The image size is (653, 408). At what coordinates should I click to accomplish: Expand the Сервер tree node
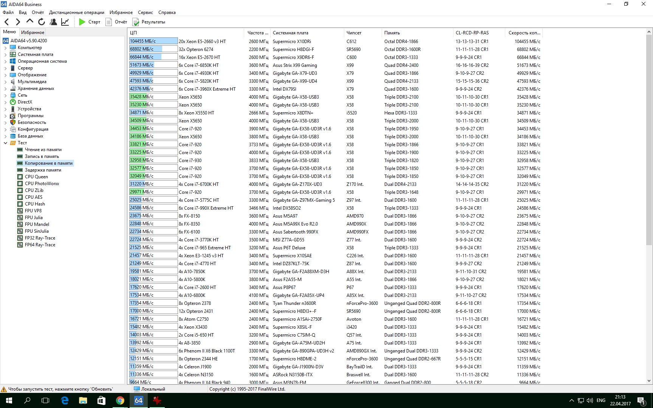click(x=5, y=68)
